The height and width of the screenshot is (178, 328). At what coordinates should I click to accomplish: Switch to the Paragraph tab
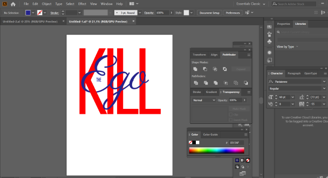point(294,73)
